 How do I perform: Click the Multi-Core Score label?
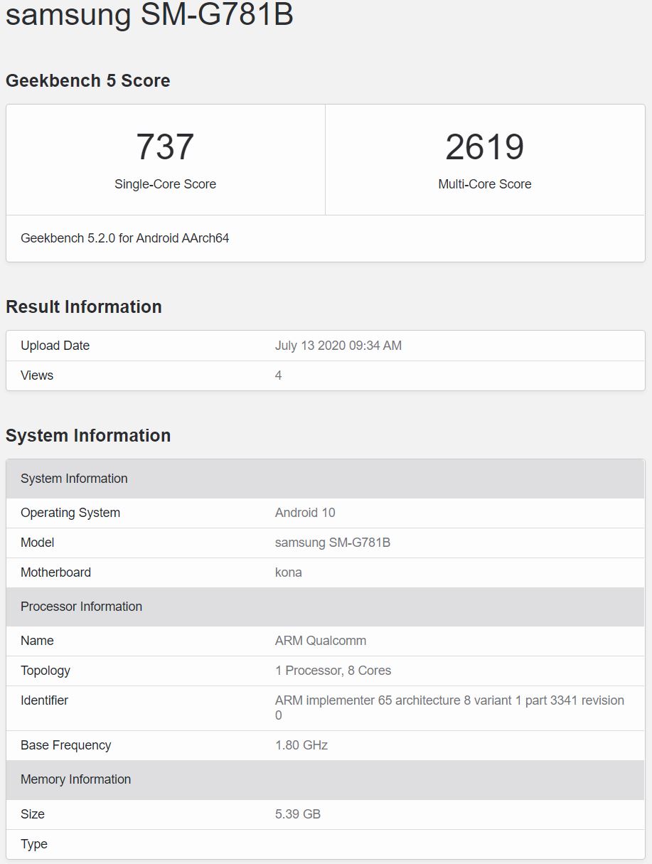coord(484,184)
